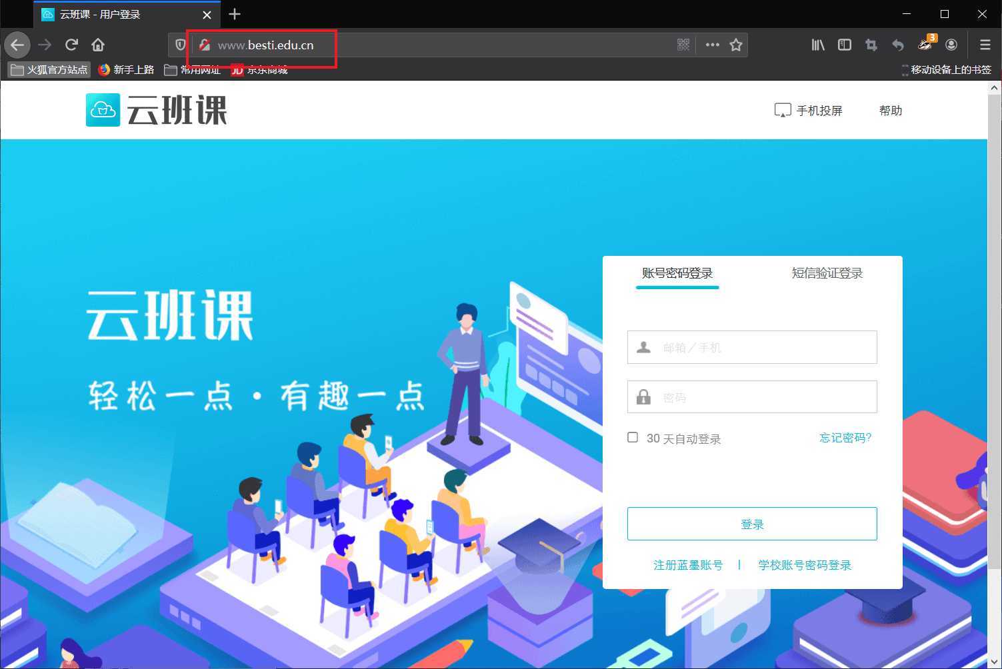Switch to 短信验证登录 tab
Image resolution: width=1002 pixels, height=669 pixels.
[x=827, y=273]
